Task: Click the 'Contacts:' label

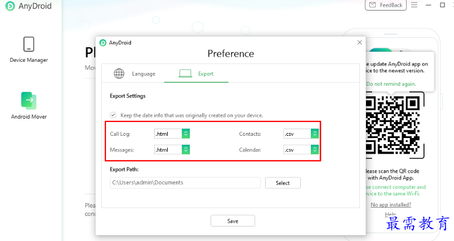Action: tap(250, 134)
